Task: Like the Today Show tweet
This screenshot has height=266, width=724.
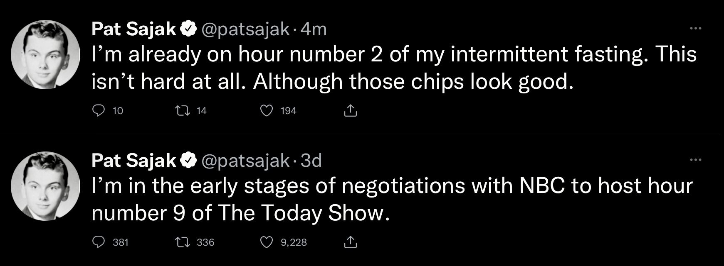Action: [266, 242]
